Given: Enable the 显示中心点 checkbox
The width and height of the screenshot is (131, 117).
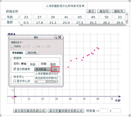Looking at the screenshot, I should coord(15,81).
